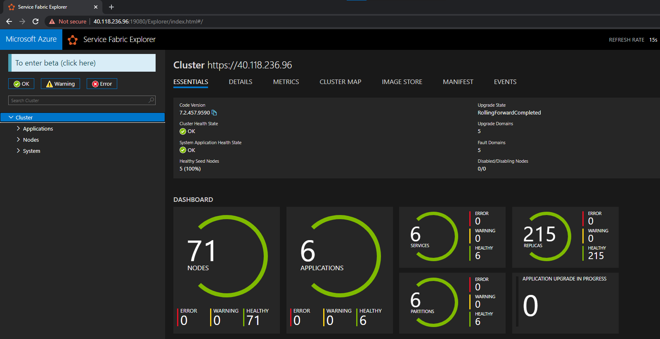Open the MANIFEST tab
The height and width of the screenshot is (339, 660).
(458, 82)
